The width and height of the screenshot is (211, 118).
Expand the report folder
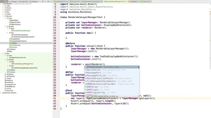click(3, 14)
